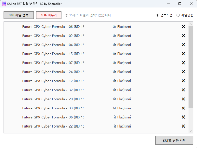Image resolution: width=197 pixels, height=148 pixels.
Task: Click the 총 15개의 파일이 선택되었습니다 status text
Action: pos(88,15)
